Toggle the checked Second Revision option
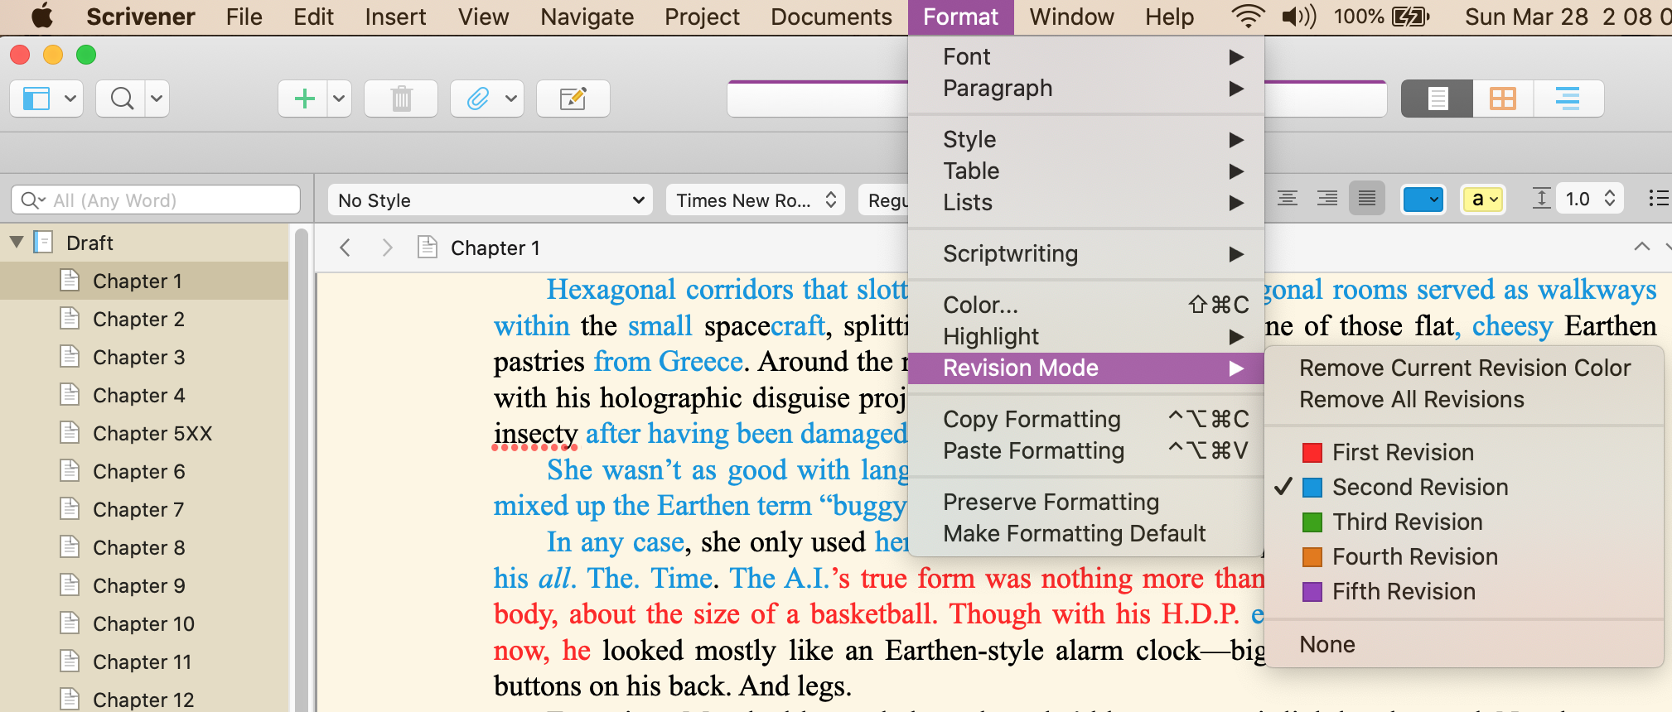Screen dimensions: 1672x712 point(1464,487)
